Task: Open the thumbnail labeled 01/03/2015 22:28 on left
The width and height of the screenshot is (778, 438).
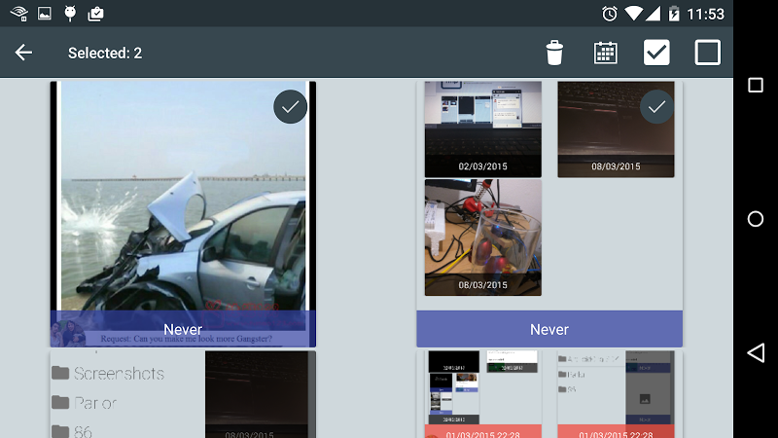Action: [482, 394]
